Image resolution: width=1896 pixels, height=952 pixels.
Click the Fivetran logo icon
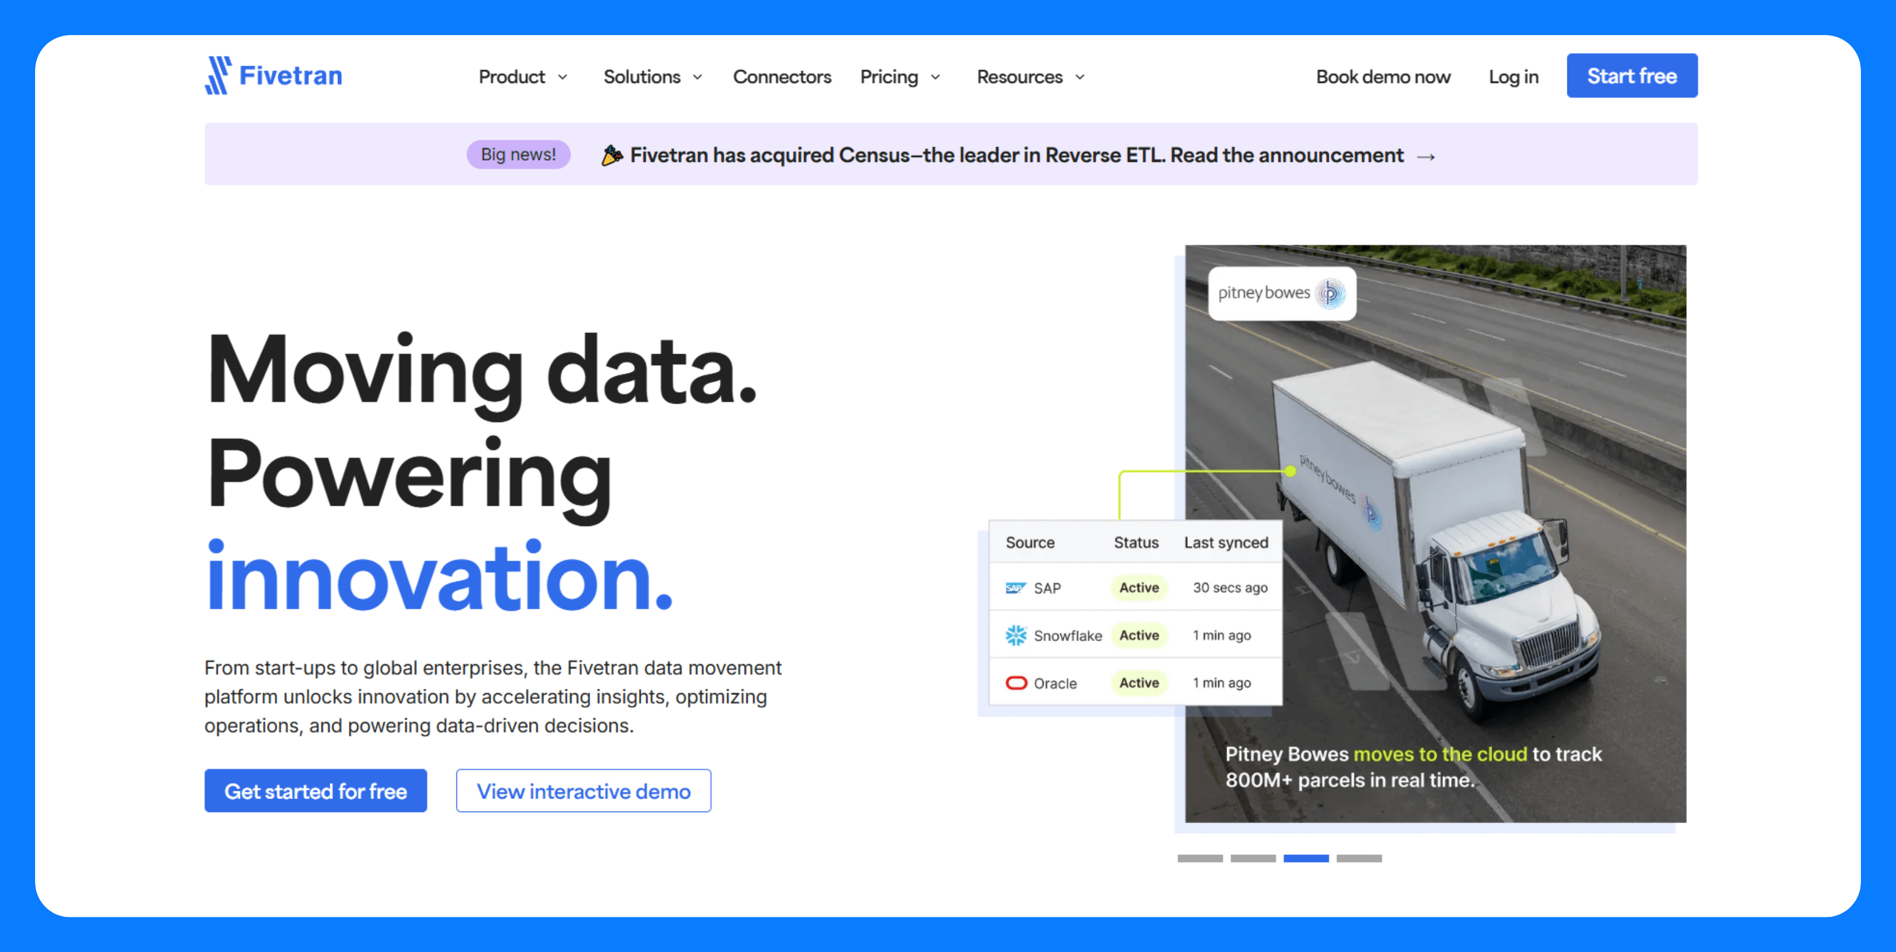tap(218, 75)
